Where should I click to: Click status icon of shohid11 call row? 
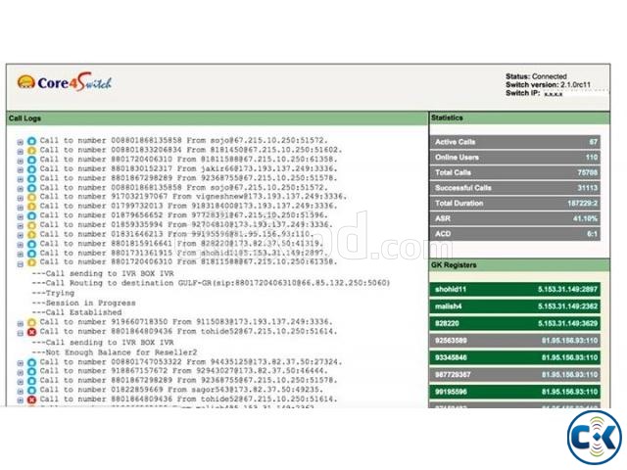[x=31, y=254]
